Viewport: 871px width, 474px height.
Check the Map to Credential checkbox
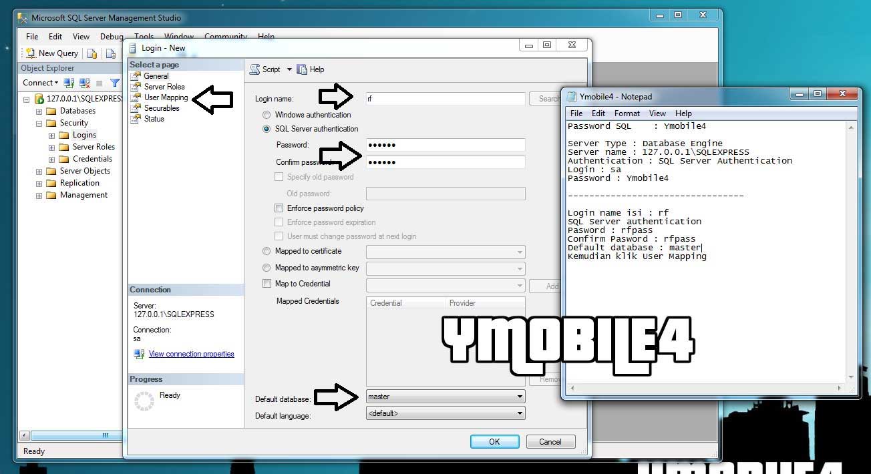pos(267,284)
